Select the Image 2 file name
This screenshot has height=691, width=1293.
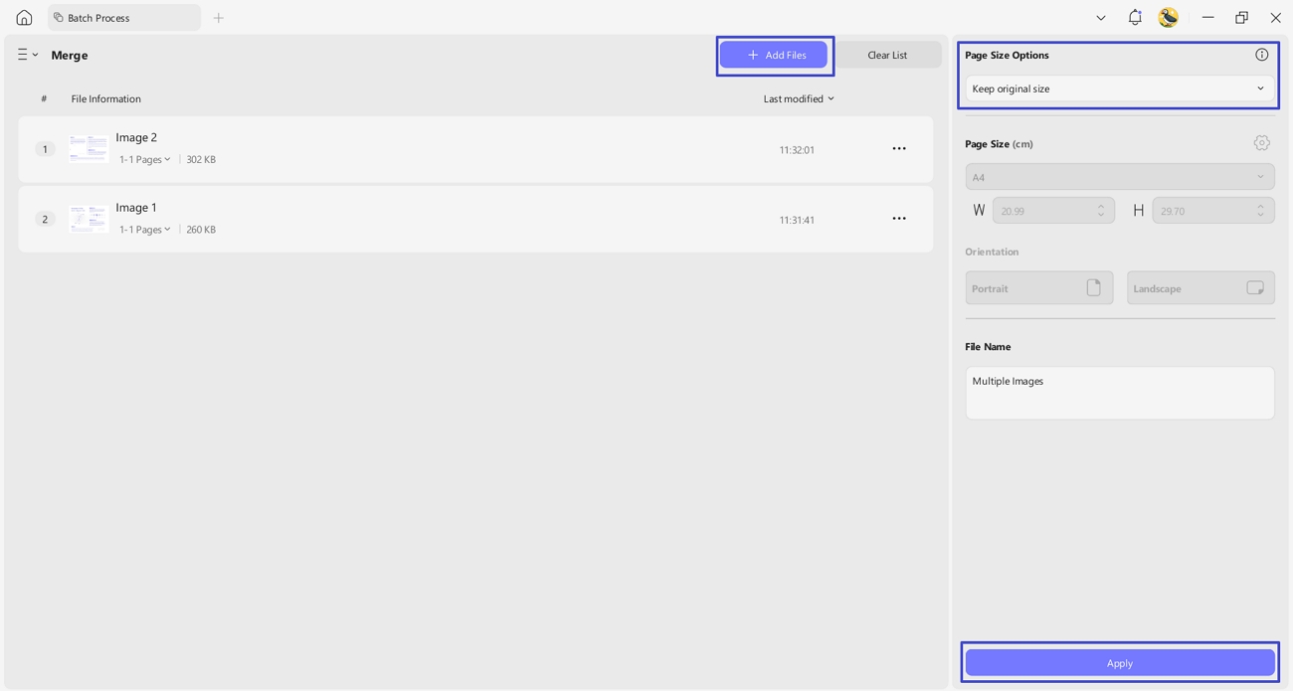point(136,137)
